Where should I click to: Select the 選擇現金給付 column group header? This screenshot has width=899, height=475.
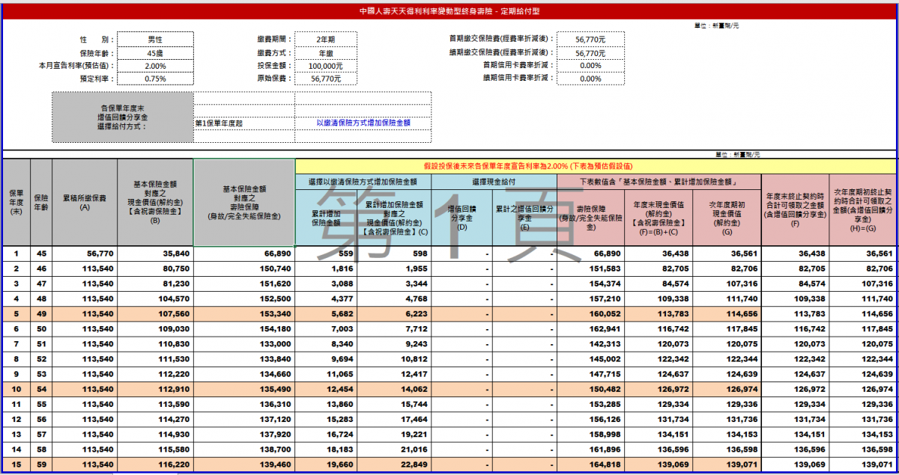[x=493, y=182]
